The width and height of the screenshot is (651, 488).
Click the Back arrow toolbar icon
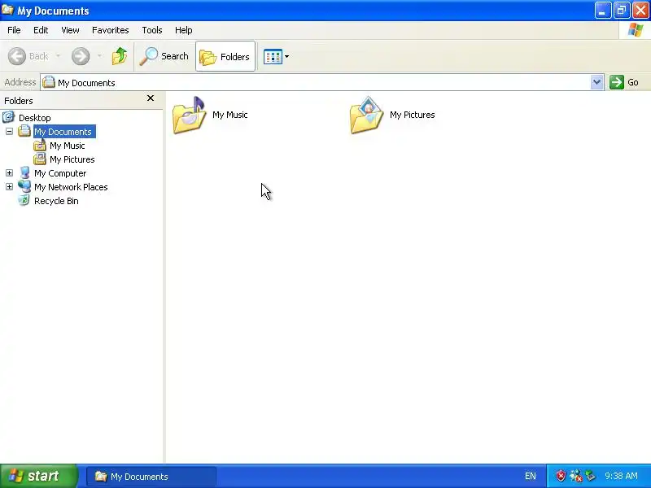click(x=17, y=56)
